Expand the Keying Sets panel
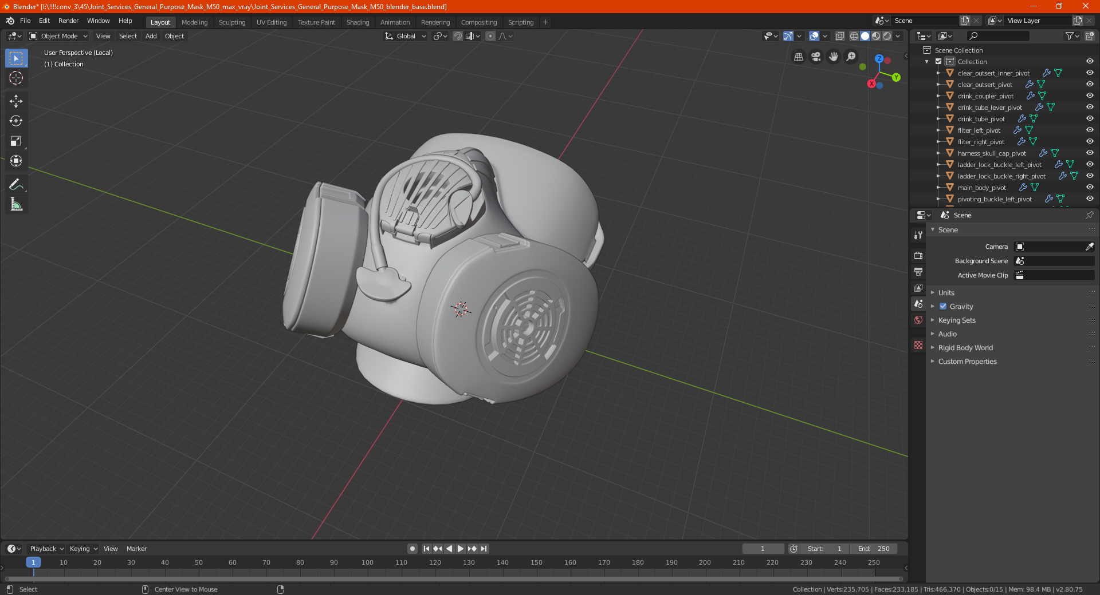This screenshot has width=1100, height=595. coord(957,320)
